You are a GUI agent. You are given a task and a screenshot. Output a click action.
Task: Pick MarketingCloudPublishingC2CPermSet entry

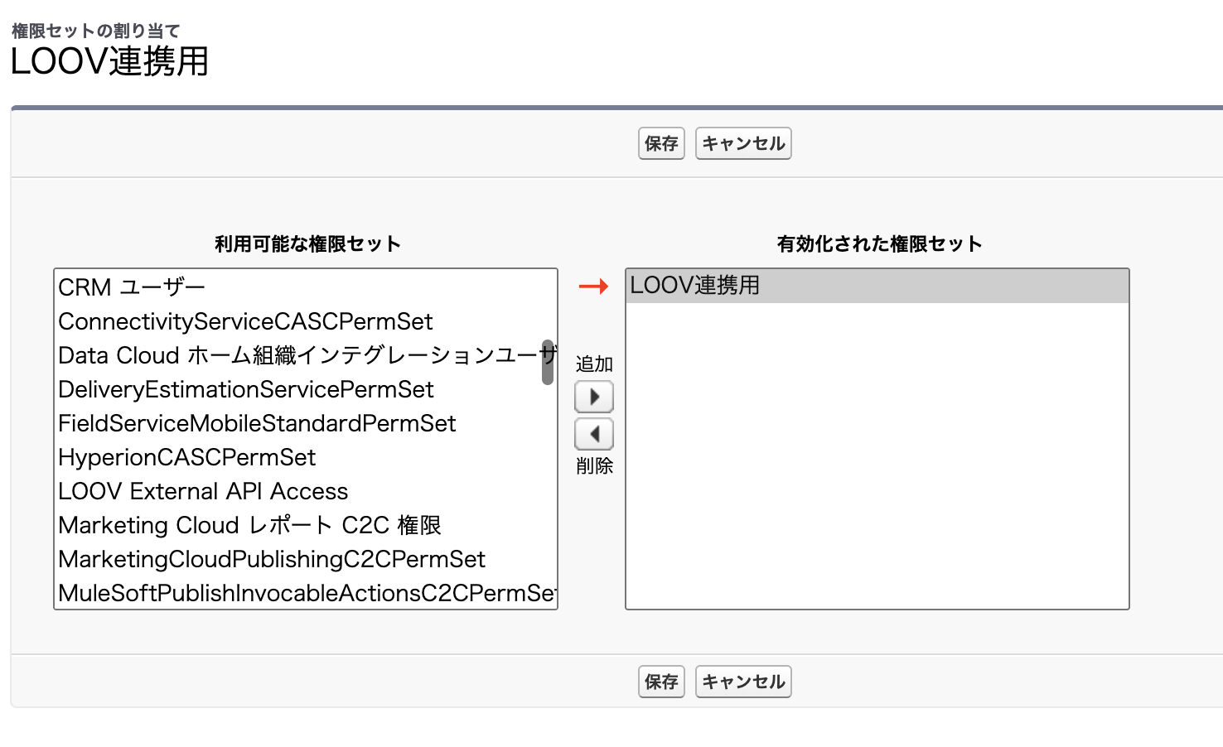272,559
